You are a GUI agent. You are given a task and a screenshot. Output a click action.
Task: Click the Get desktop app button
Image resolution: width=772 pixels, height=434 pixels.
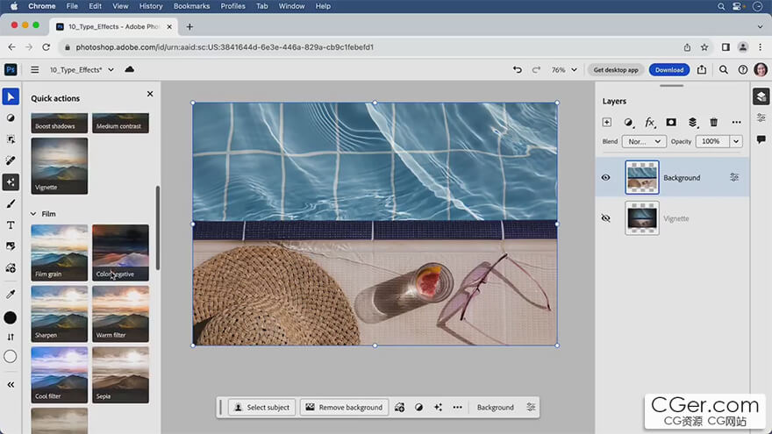(x=616, y=70)
